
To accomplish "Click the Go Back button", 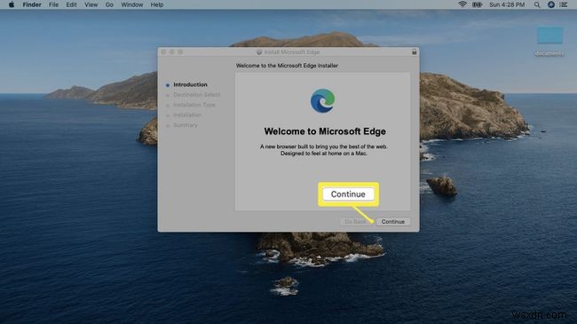I will [x=355, y=222].
